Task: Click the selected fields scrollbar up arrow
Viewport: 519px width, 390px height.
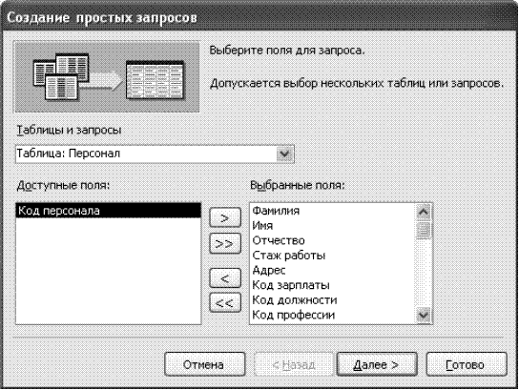Action: click(x=424, y=212)
